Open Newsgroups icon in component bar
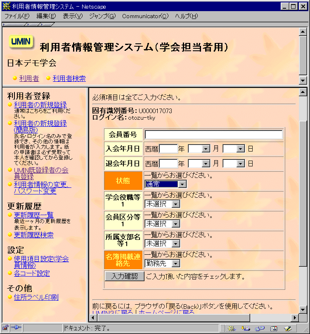The height and width of the screenshot is (334, 310). pos(260,329)
